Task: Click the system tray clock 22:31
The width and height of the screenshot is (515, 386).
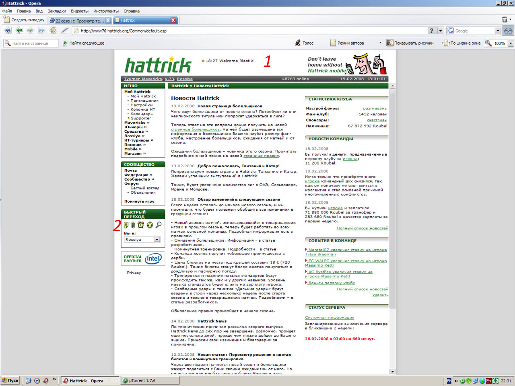Action: [506, 381]
